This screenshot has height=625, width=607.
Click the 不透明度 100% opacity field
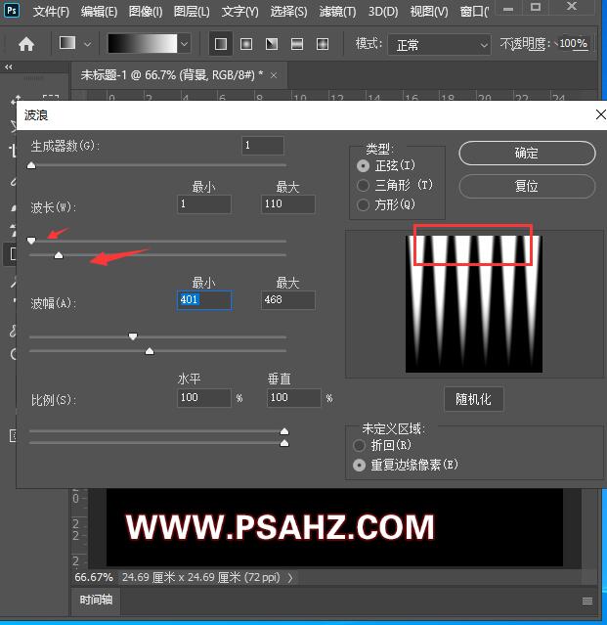(573, 43)
